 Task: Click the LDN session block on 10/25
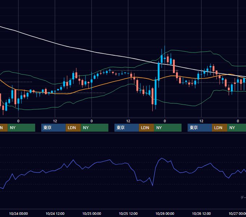(147, 128)
